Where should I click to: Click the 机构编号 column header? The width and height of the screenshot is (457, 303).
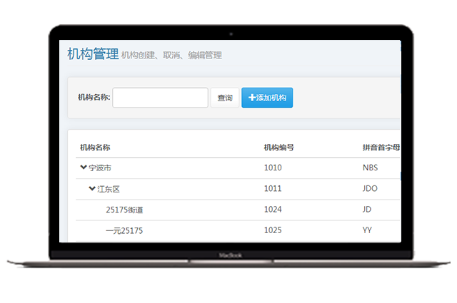[x=278, y=148]
